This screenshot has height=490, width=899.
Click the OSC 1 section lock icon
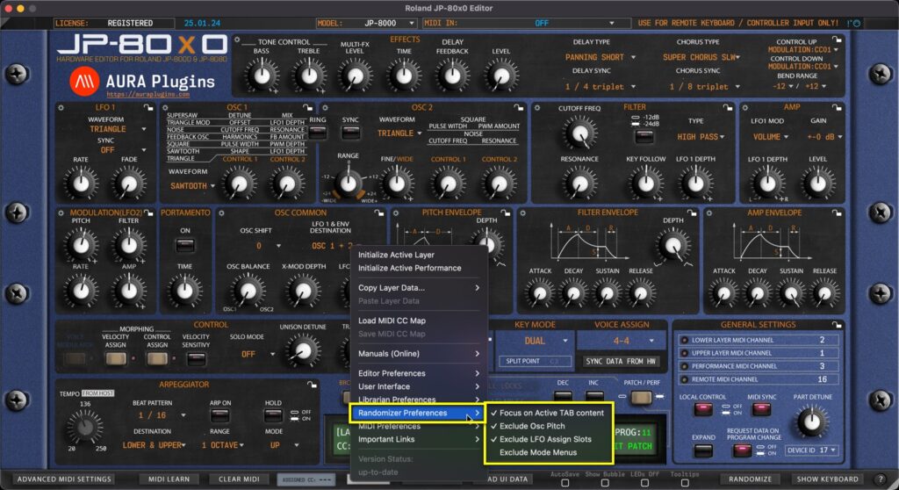(308, 107)
